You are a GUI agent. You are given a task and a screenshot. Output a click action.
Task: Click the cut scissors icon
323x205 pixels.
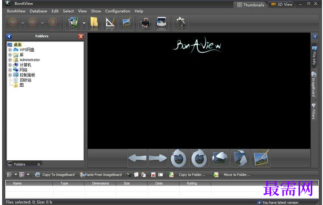[x=129, y=175]
